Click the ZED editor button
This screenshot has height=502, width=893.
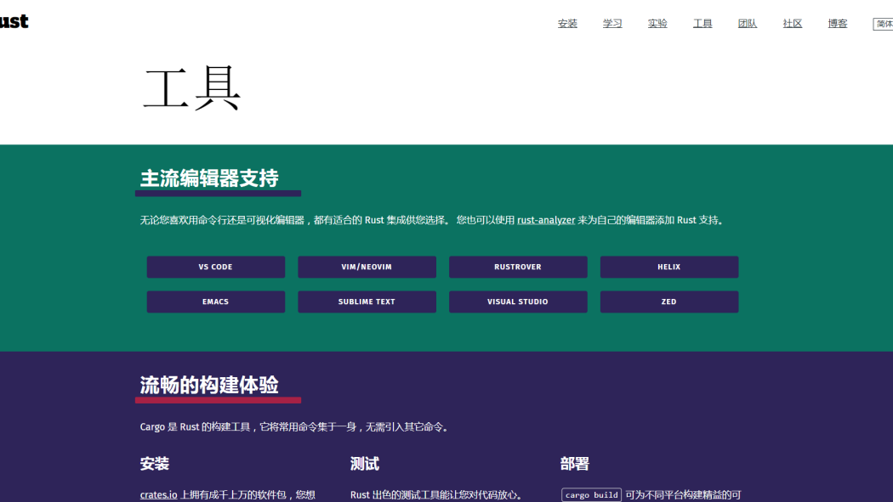669,302
